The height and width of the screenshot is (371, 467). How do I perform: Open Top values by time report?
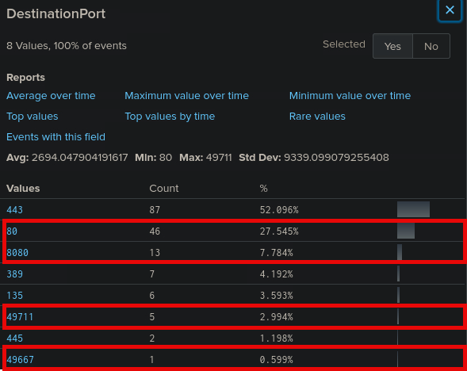tap(170, 117)
